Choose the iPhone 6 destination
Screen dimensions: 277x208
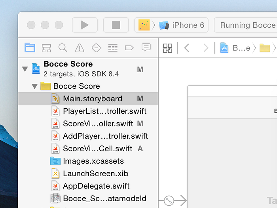pyautogui.click(x=181, y=25)
